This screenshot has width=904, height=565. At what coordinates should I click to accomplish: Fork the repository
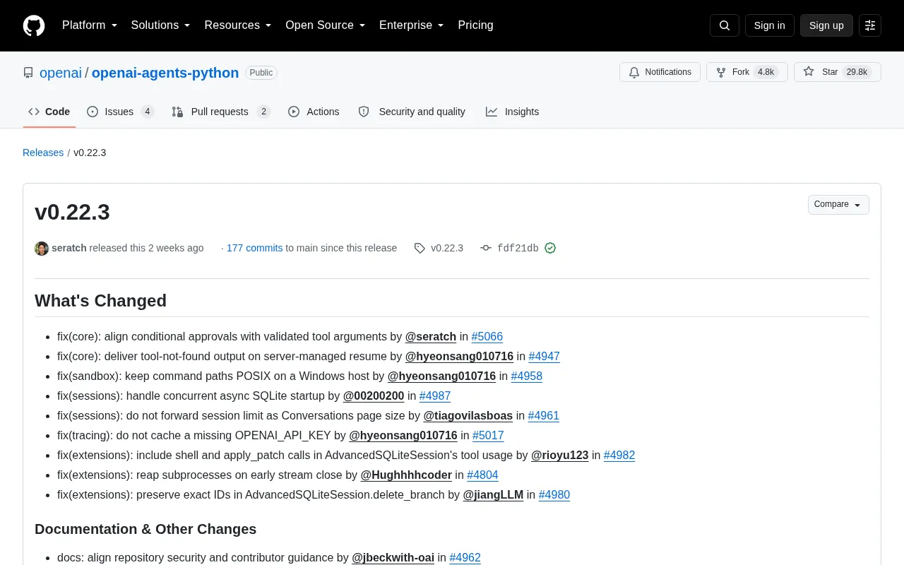747,72
